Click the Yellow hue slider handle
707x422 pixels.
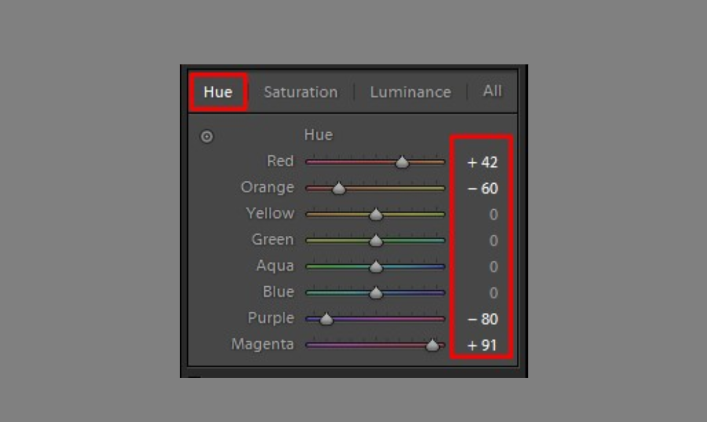[376, 215]
